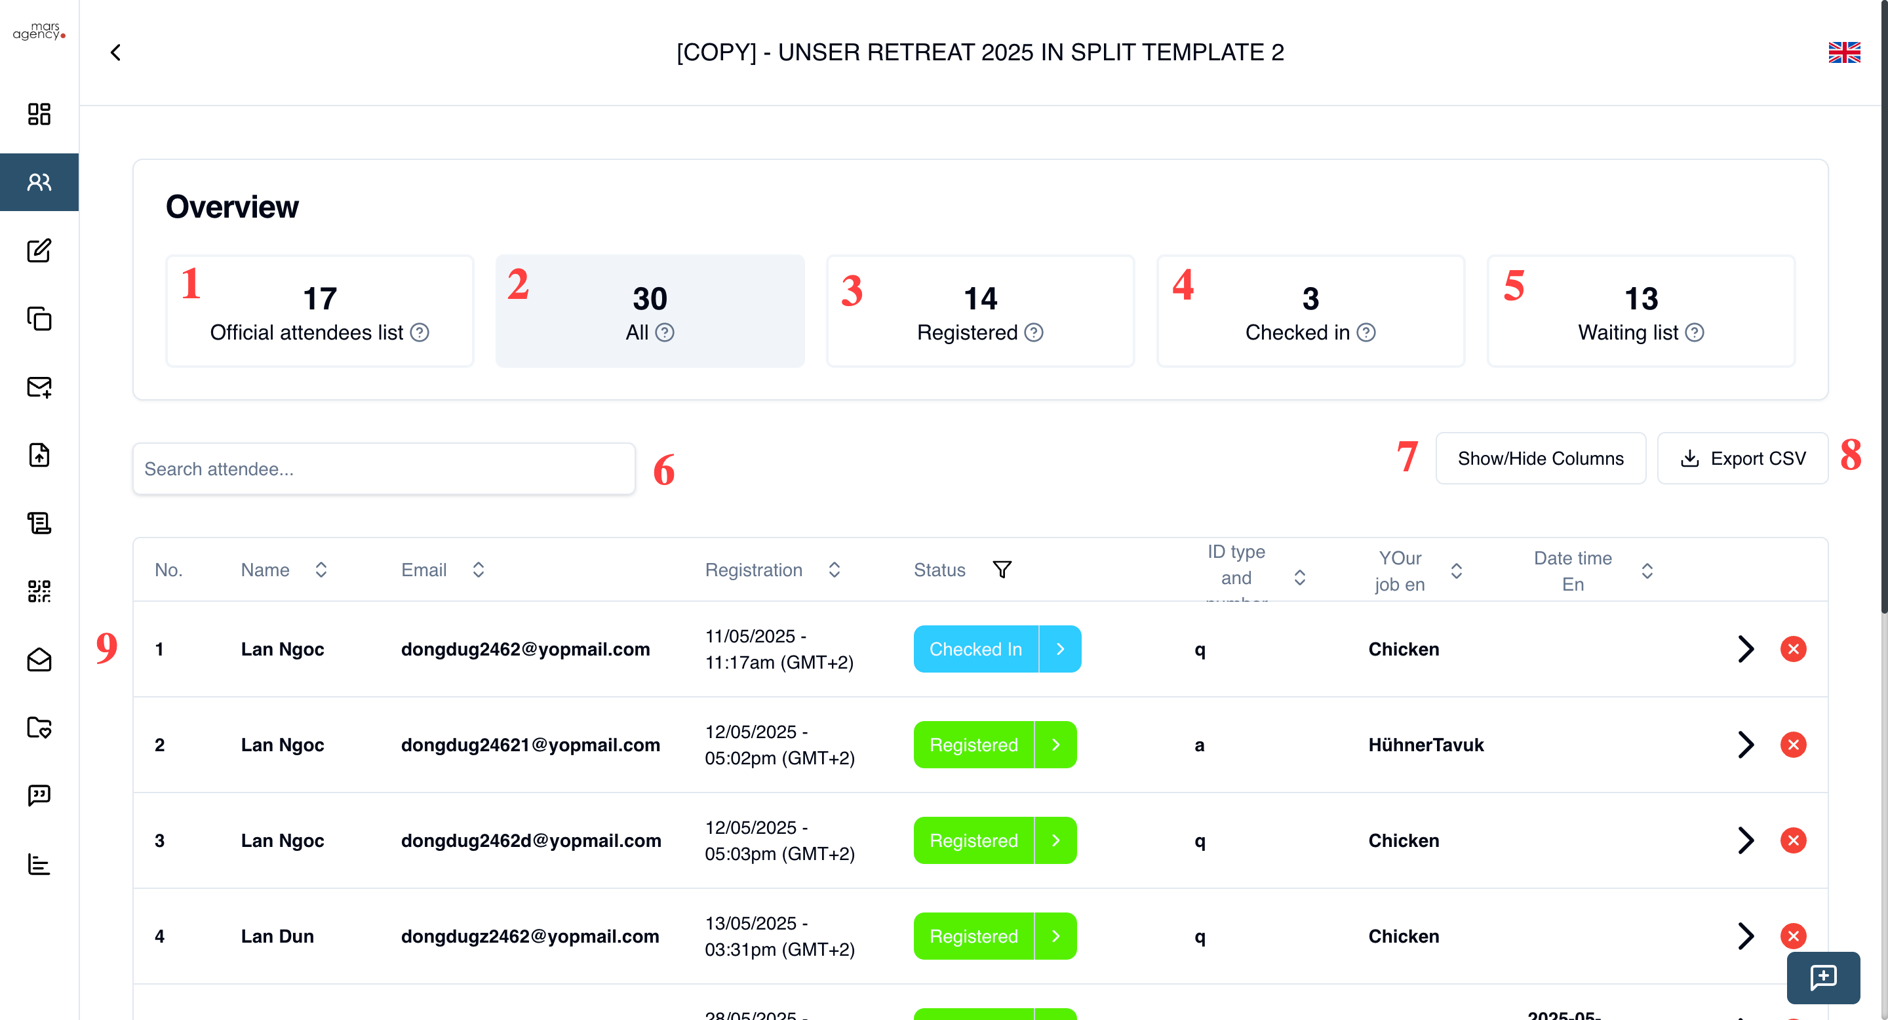Image resolution: width=1888 pixels, height=1020 pixels.
Task: Open Registered status arrow for row 2
Action: pos(1055,745)
